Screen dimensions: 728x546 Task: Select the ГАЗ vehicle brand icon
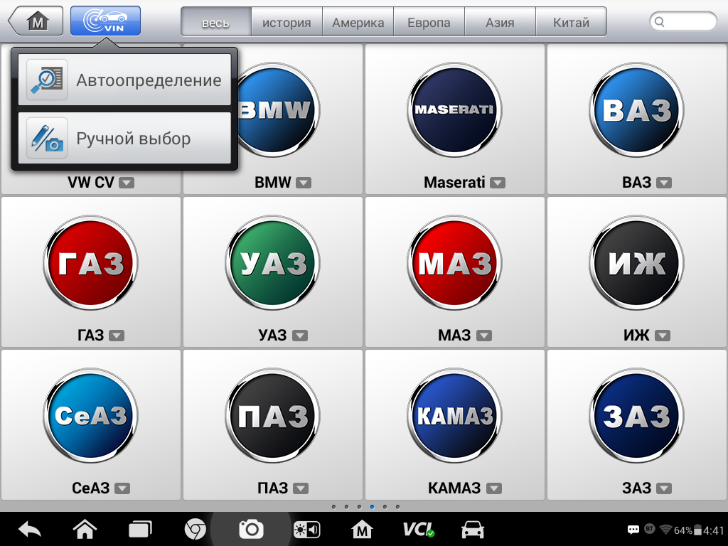click(91, 263)
